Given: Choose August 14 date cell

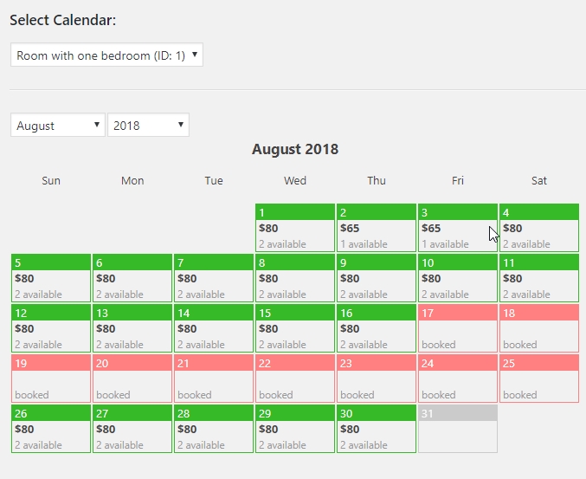Looking at the screenshot, I should point(214,328).
